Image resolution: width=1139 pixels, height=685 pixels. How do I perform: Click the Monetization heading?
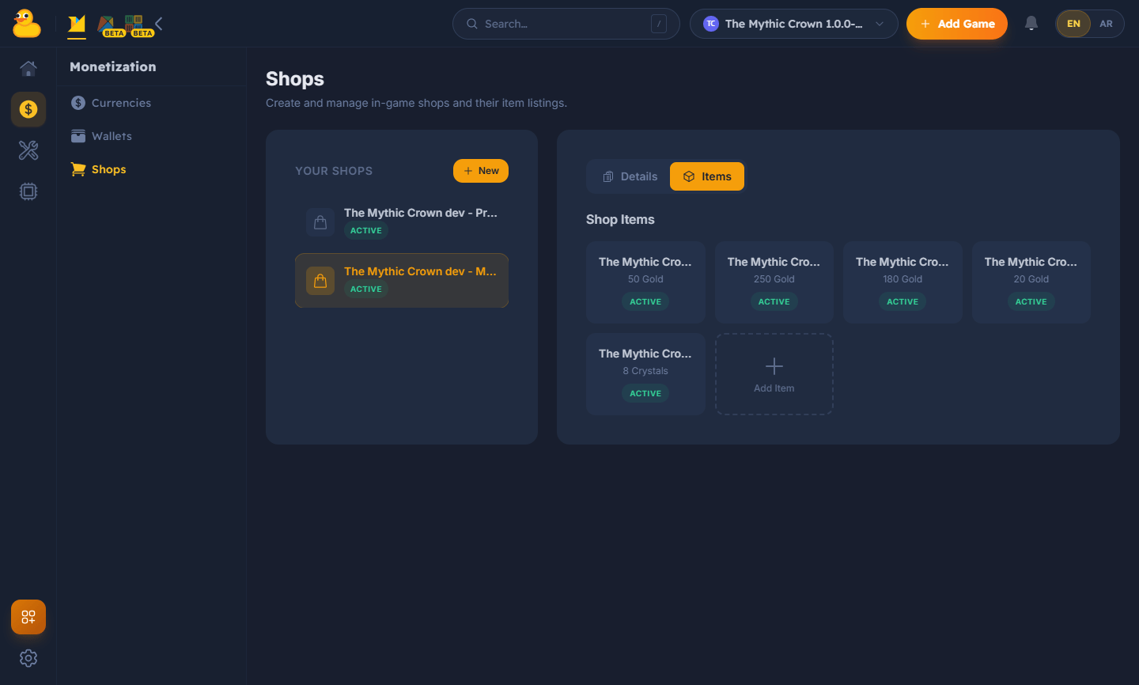[113, 66]
